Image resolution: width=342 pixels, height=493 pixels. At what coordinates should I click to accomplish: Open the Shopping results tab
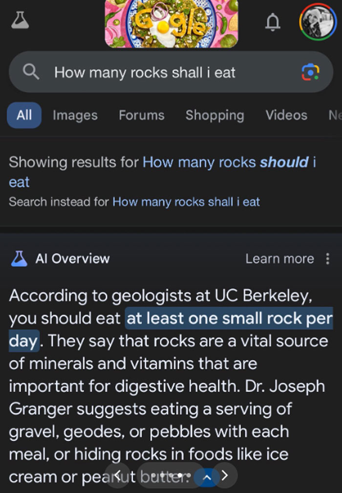coord(214,115)
